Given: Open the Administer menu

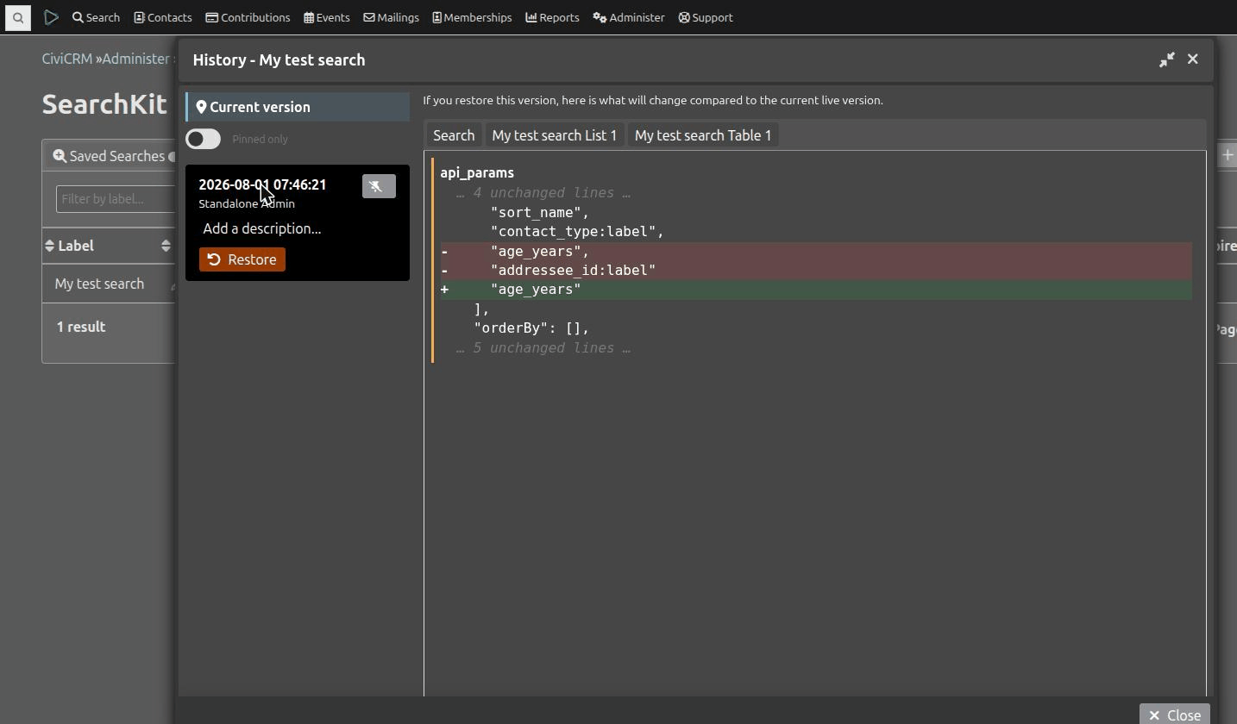Looking at the screenshot, I should (x=629, y=17).
